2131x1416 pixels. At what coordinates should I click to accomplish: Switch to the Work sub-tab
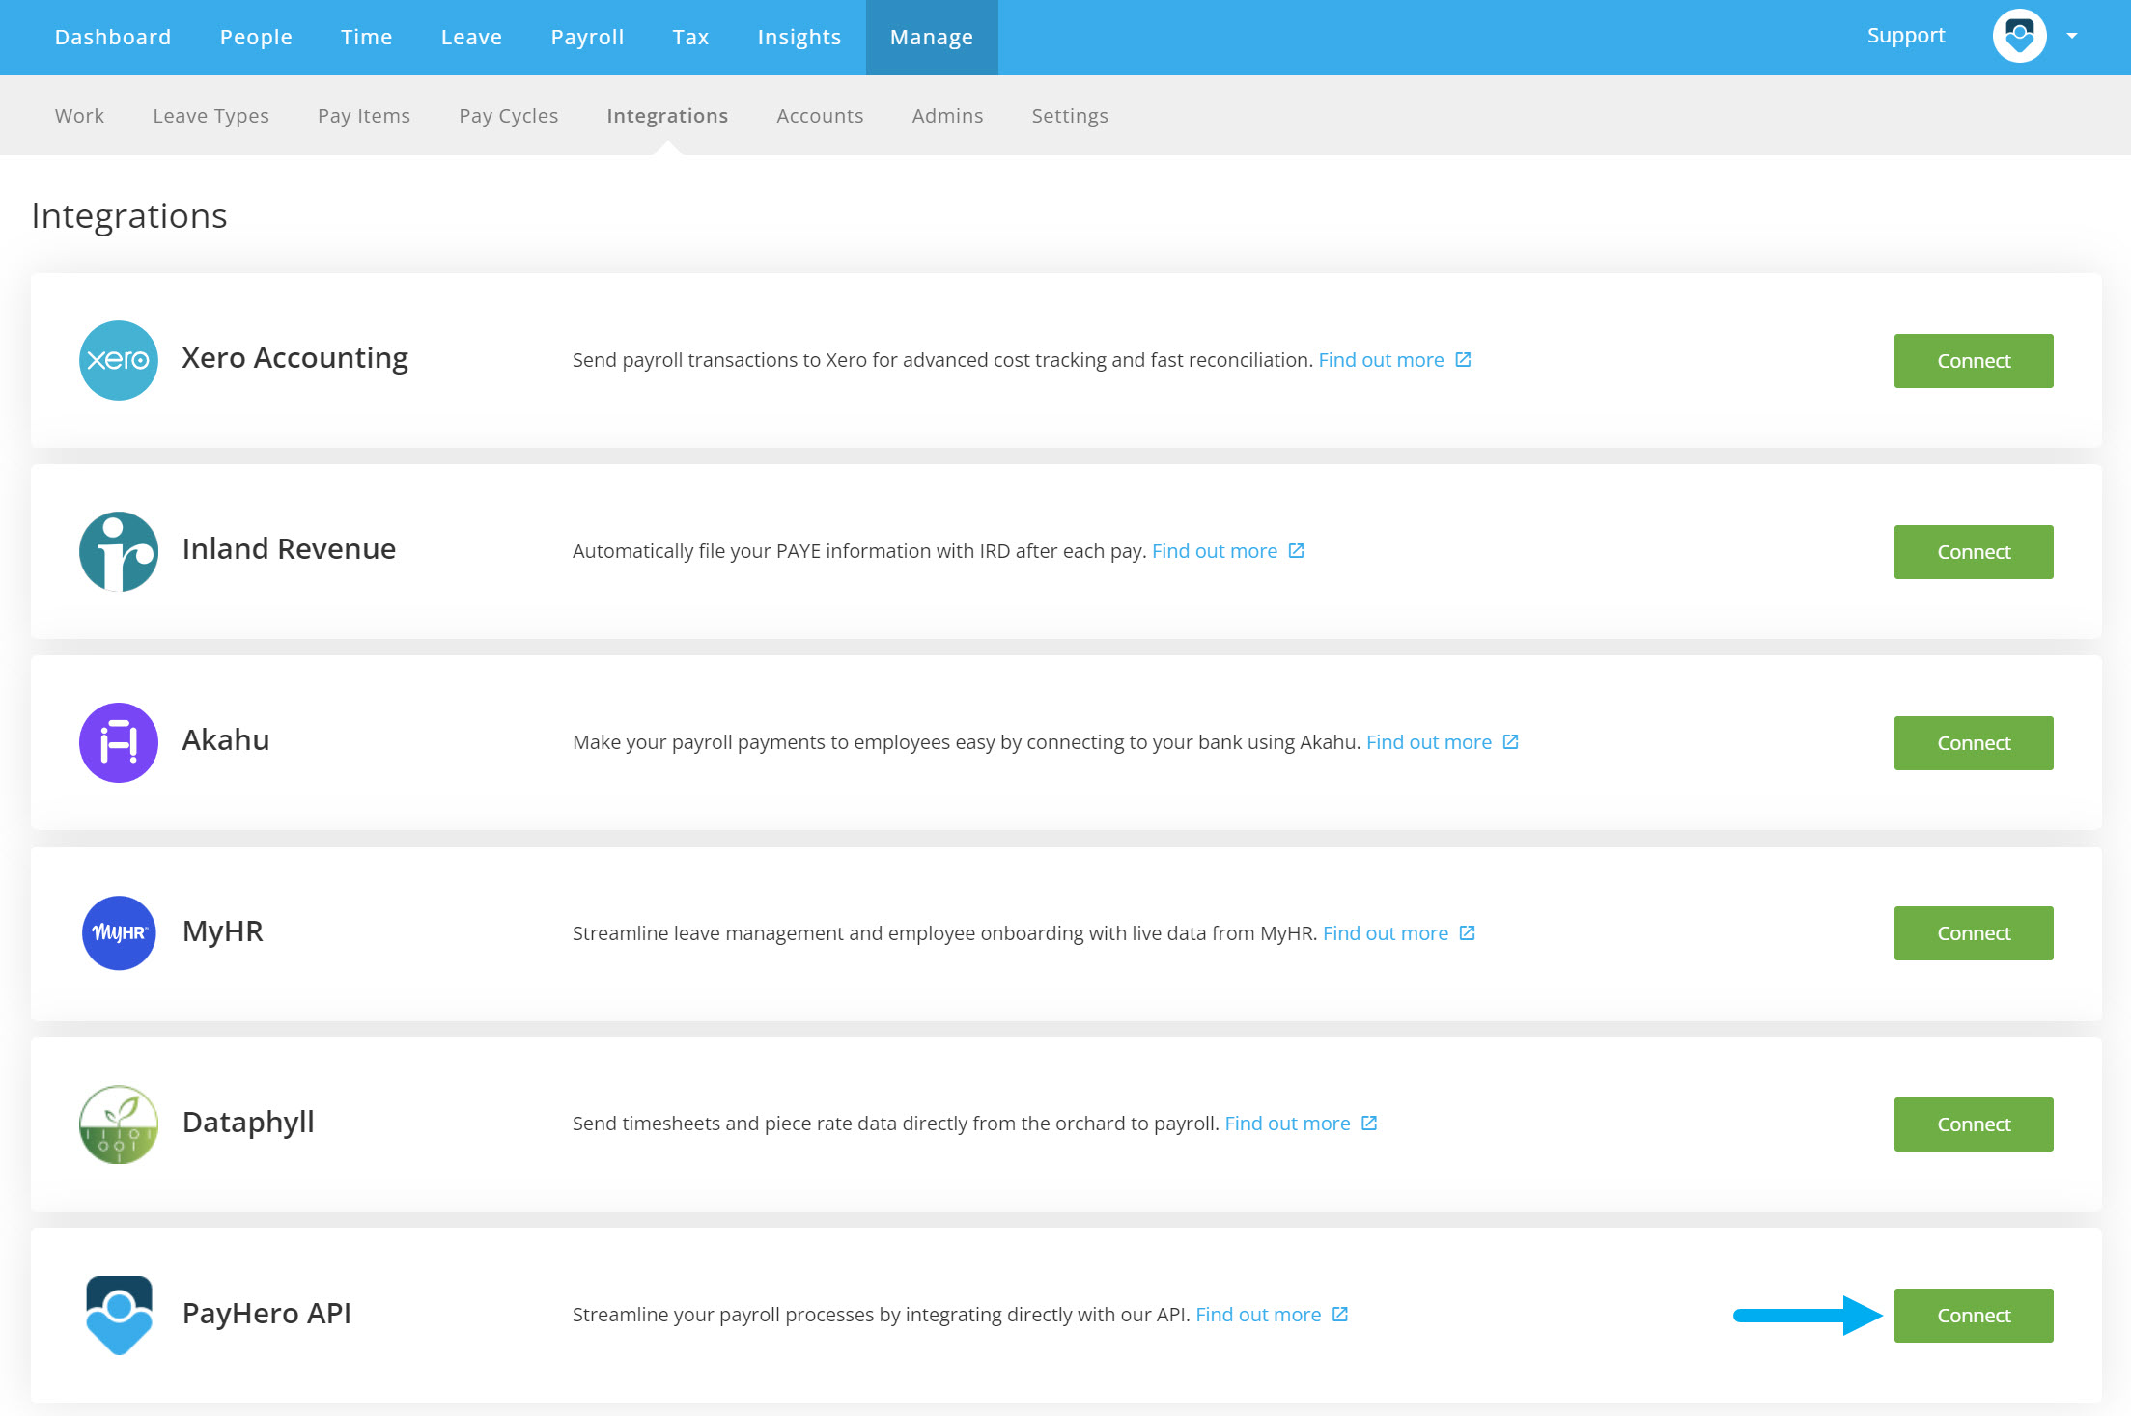point(79,116)
